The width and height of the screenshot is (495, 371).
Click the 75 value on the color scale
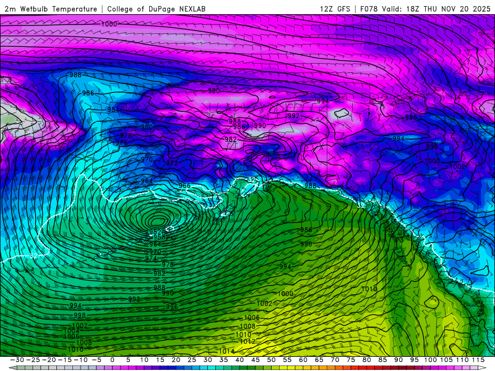click(x=351, y=360)
